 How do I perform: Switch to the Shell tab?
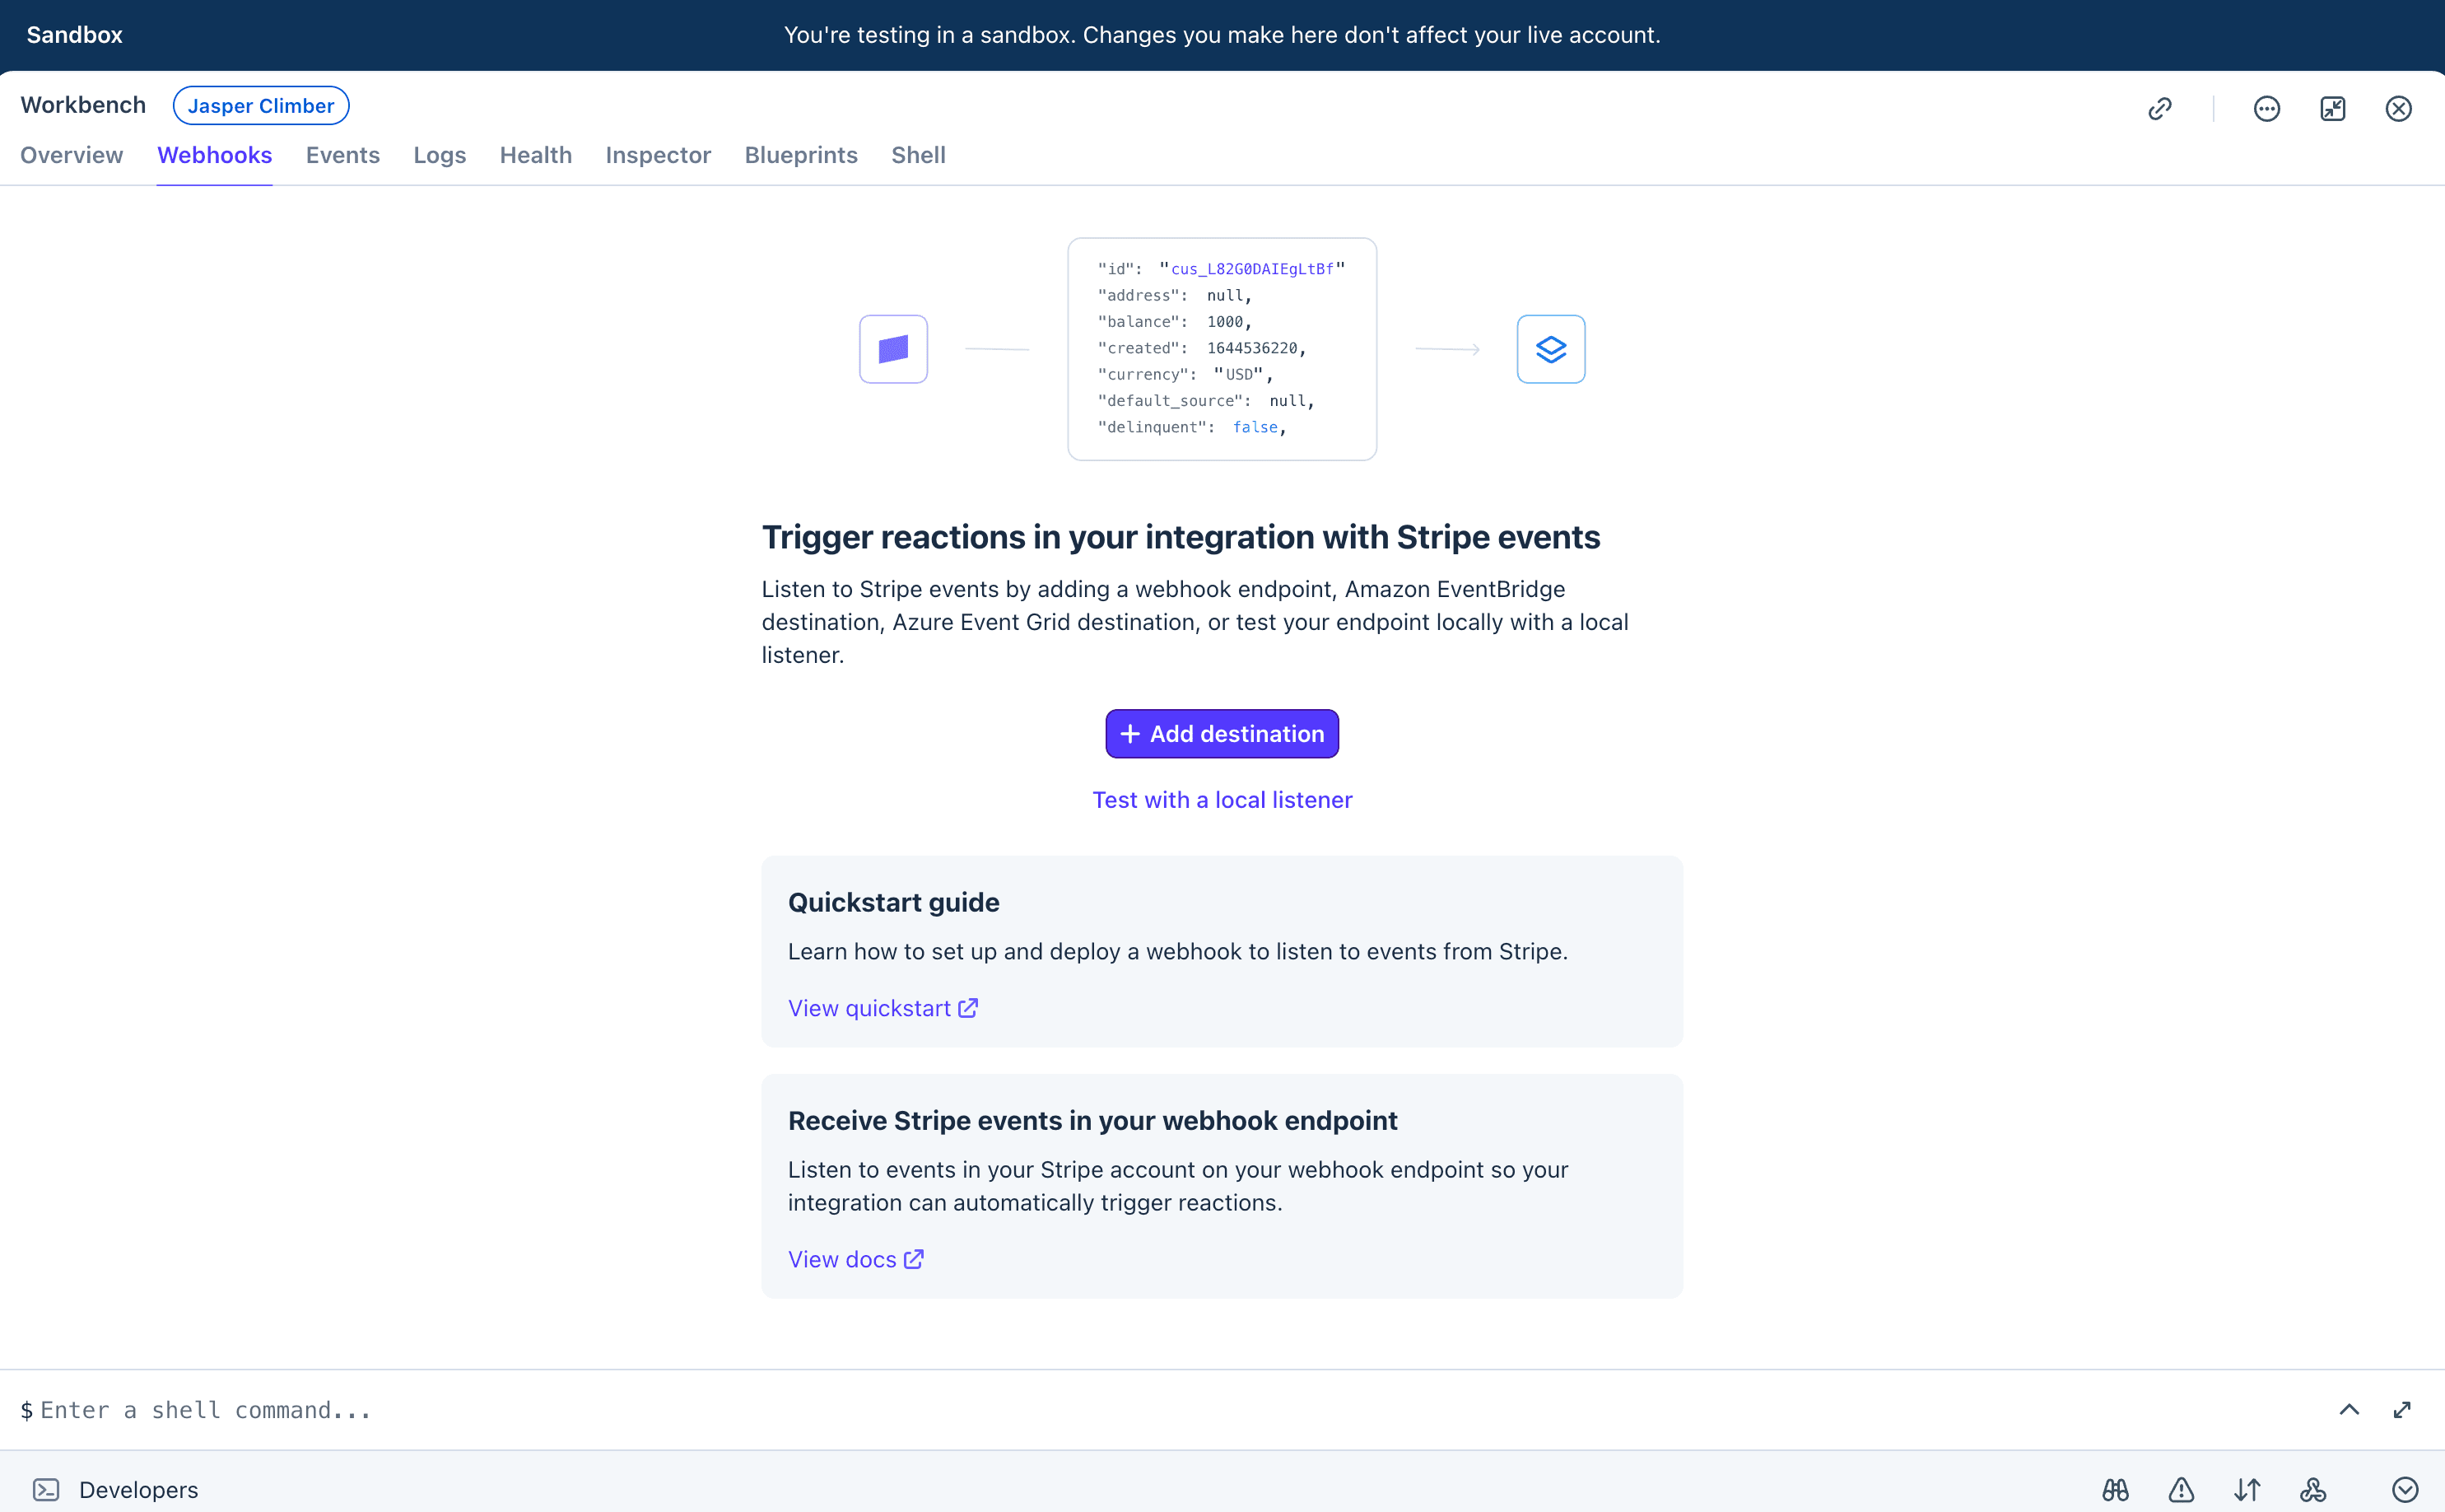tap(918, 155)
